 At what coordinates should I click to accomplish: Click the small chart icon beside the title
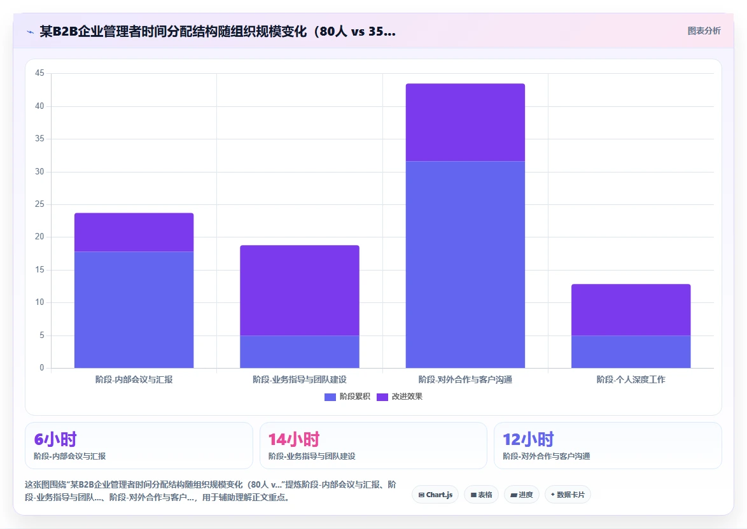[30, 32]
